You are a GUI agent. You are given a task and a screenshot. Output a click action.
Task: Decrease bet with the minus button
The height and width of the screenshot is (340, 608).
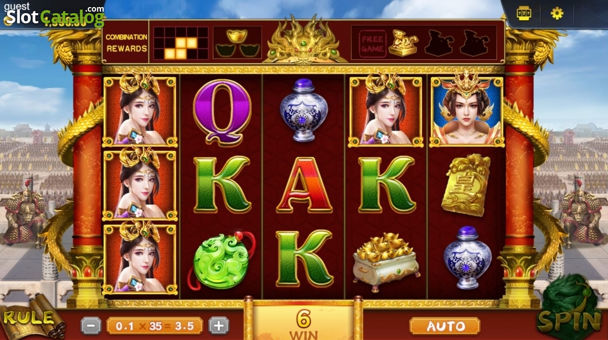point(91,326)
